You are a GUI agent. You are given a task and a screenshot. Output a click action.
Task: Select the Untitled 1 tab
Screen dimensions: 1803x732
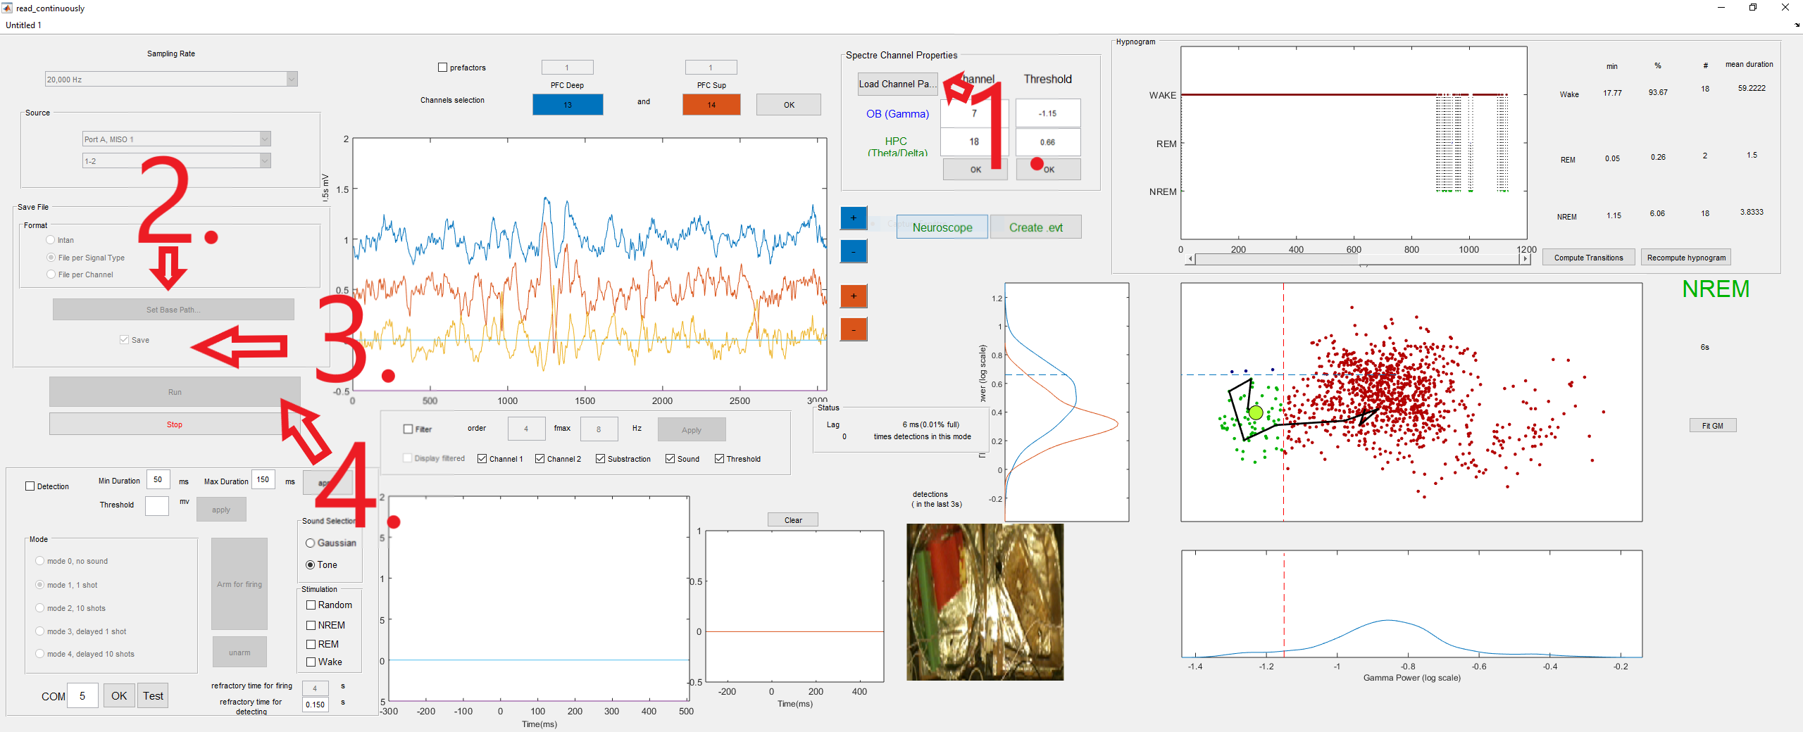23,25
